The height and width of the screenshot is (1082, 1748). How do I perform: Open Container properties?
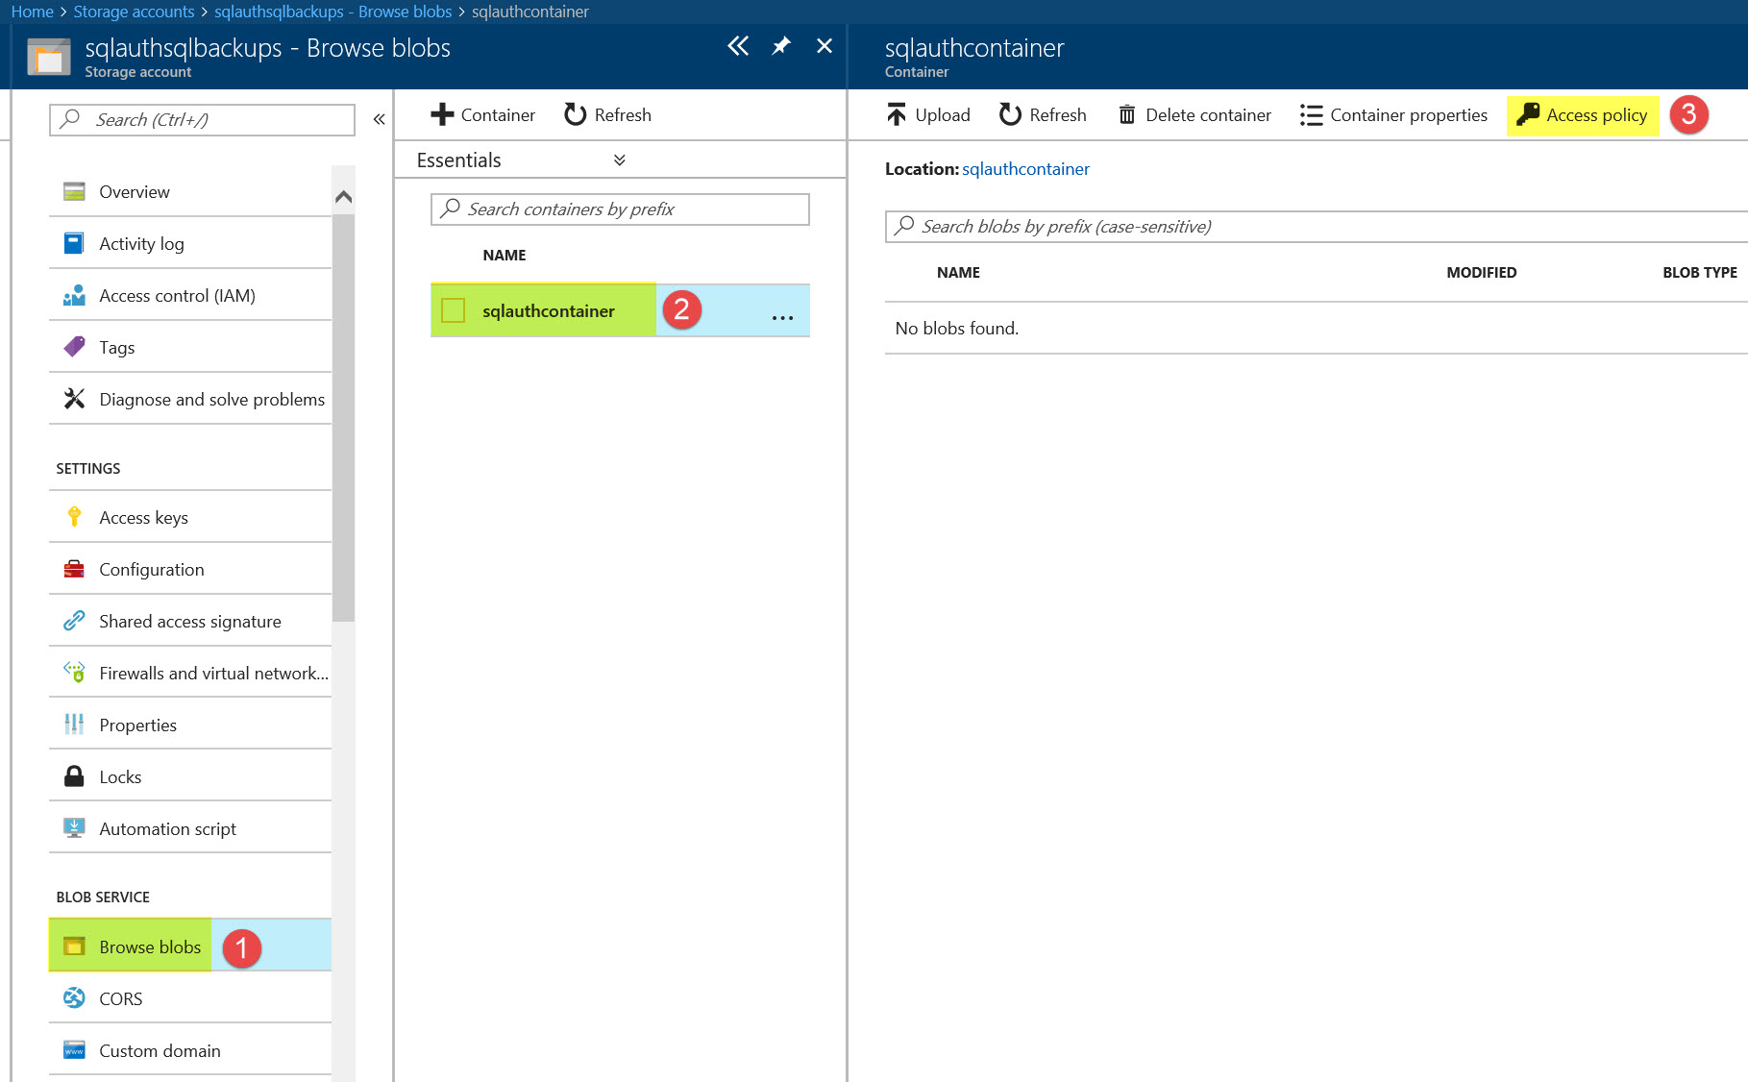click(x=1393, y=114)
